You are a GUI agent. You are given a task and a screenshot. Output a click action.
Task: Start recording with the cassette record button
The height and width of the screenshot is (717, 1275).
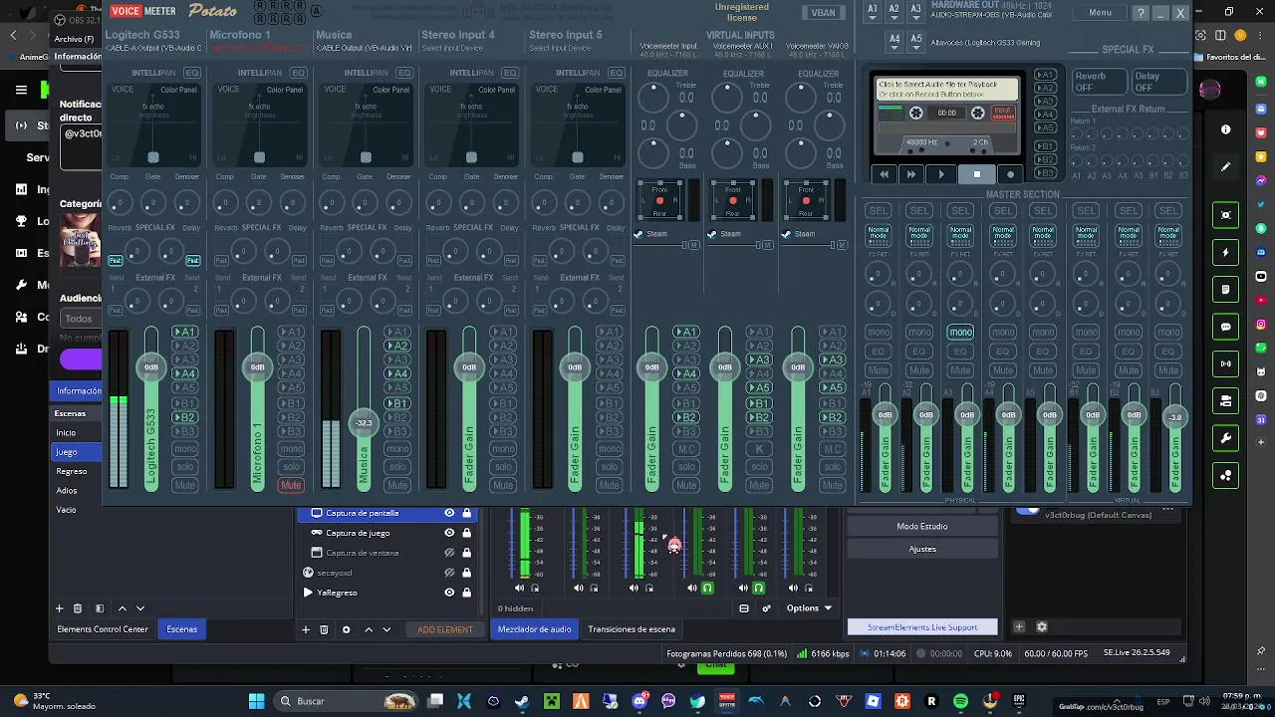[1010, 174]
